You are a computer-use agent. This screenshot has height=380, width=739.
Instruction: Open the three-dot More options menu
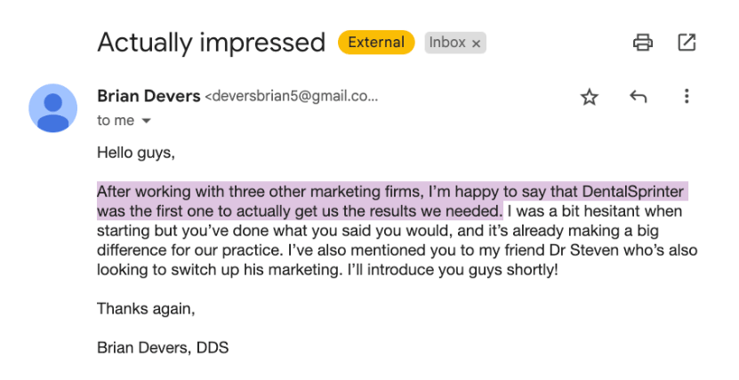pyautogui.click(x=686, y=97)
